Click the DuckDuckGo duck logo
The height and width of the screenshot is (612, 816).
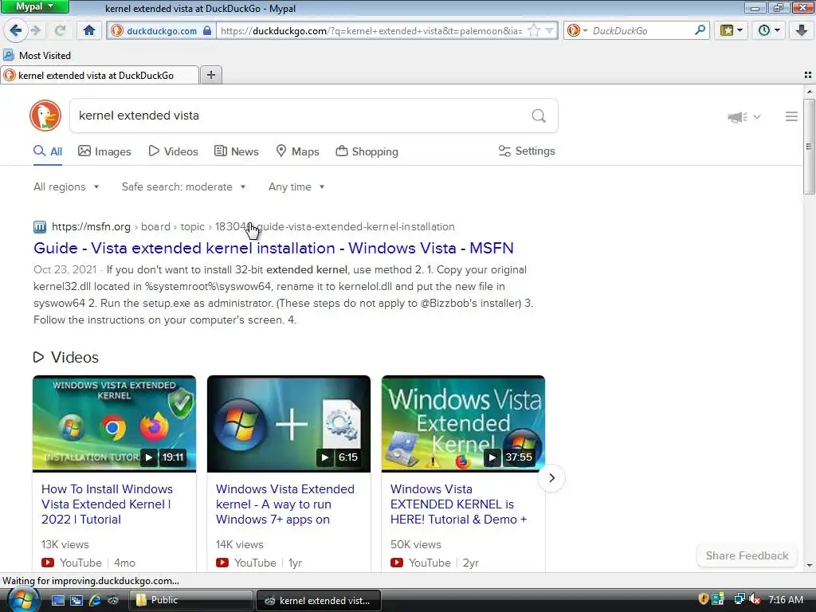coord(45,116)
